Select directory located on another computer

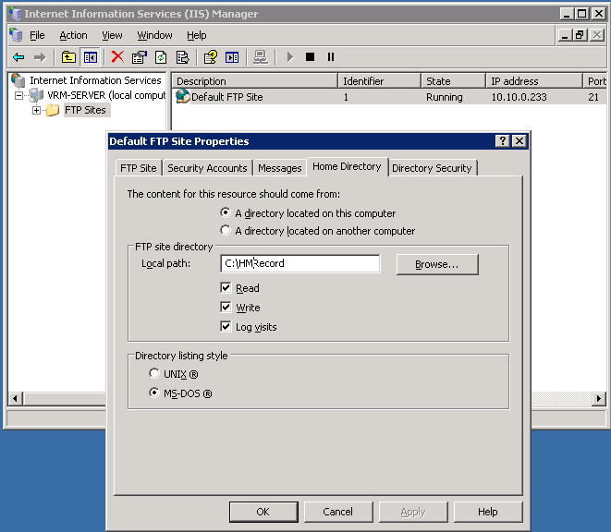coord(226,230)
